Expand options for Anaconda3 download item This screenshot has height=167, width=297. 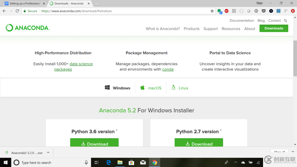click(x=48, y=153)
